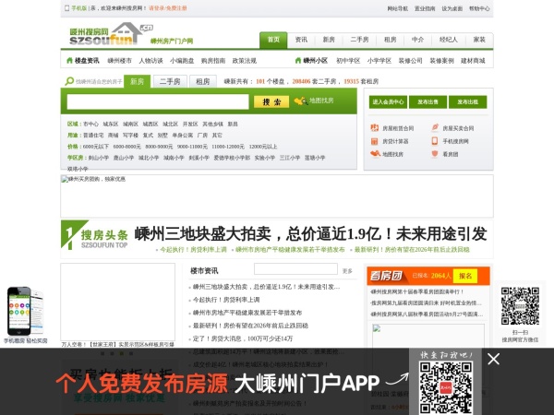Click the 房屋买卖合同 pen icon
This screenshot has height=415, width=554.
(435, 127)
